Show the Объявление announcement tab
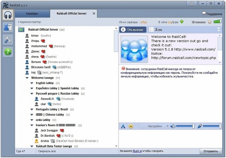Screen dimensions: 226x158 point(133,30)
